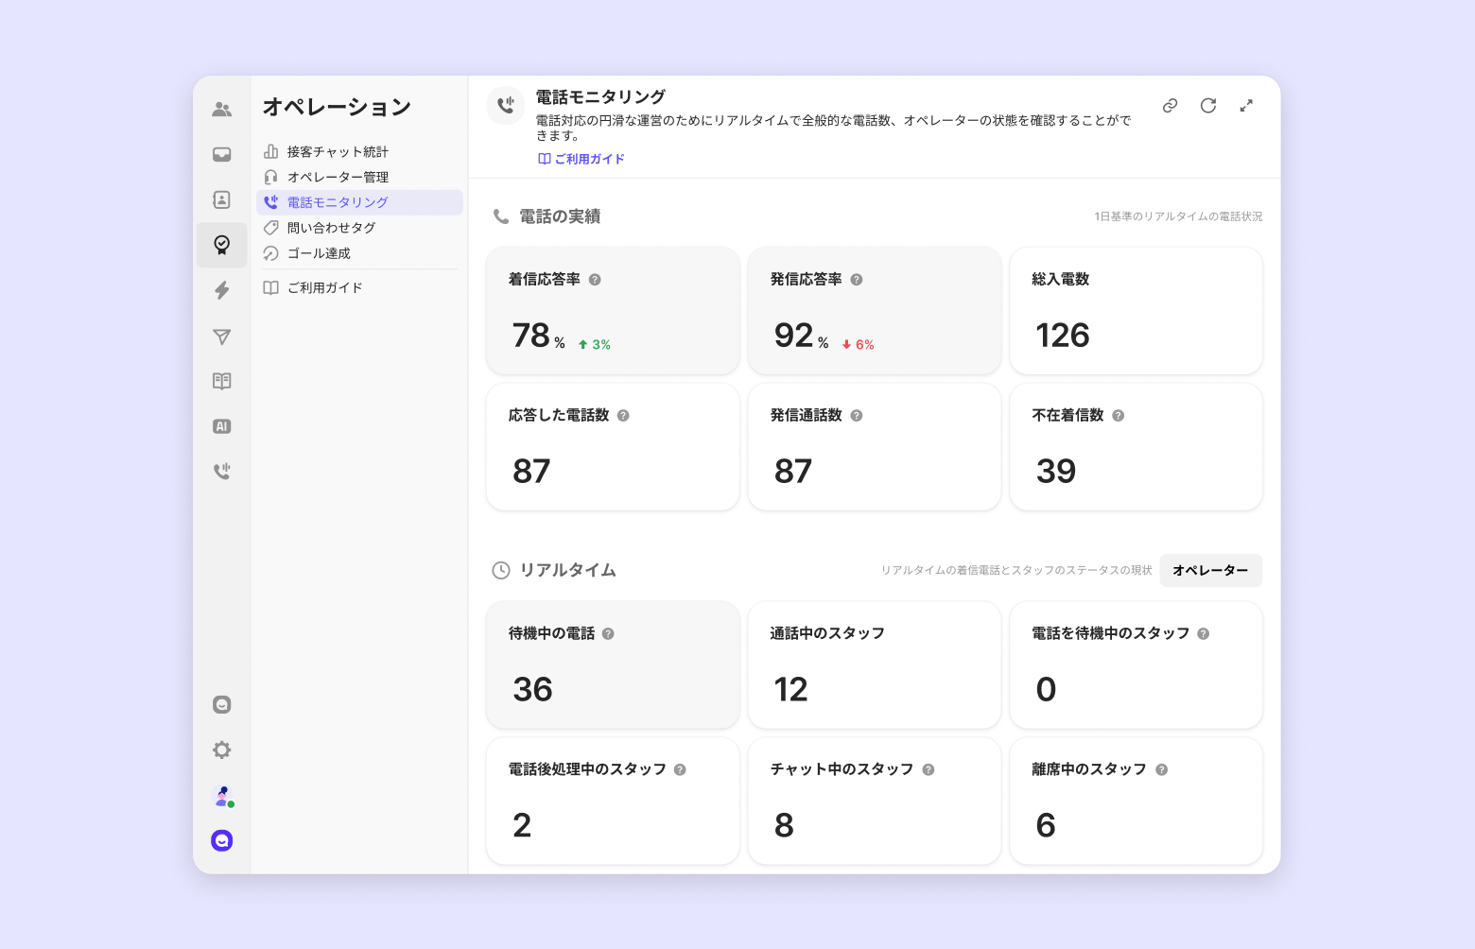Click the 通話中のスタッフ 12 card
Image resolution: width=1475 pixels, height=949 pixels.
[x=875, y=664]
